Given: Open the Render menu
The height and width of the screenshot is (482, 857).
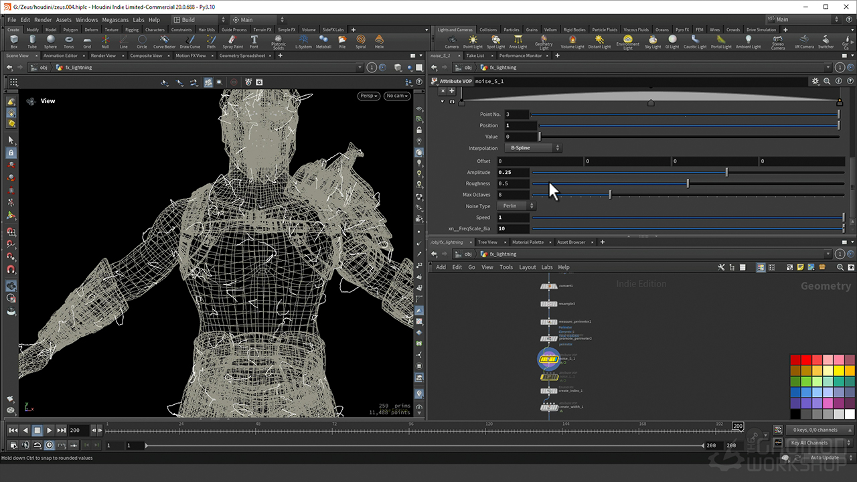Looking at the screenshot, I should click(x=43, y=20).
